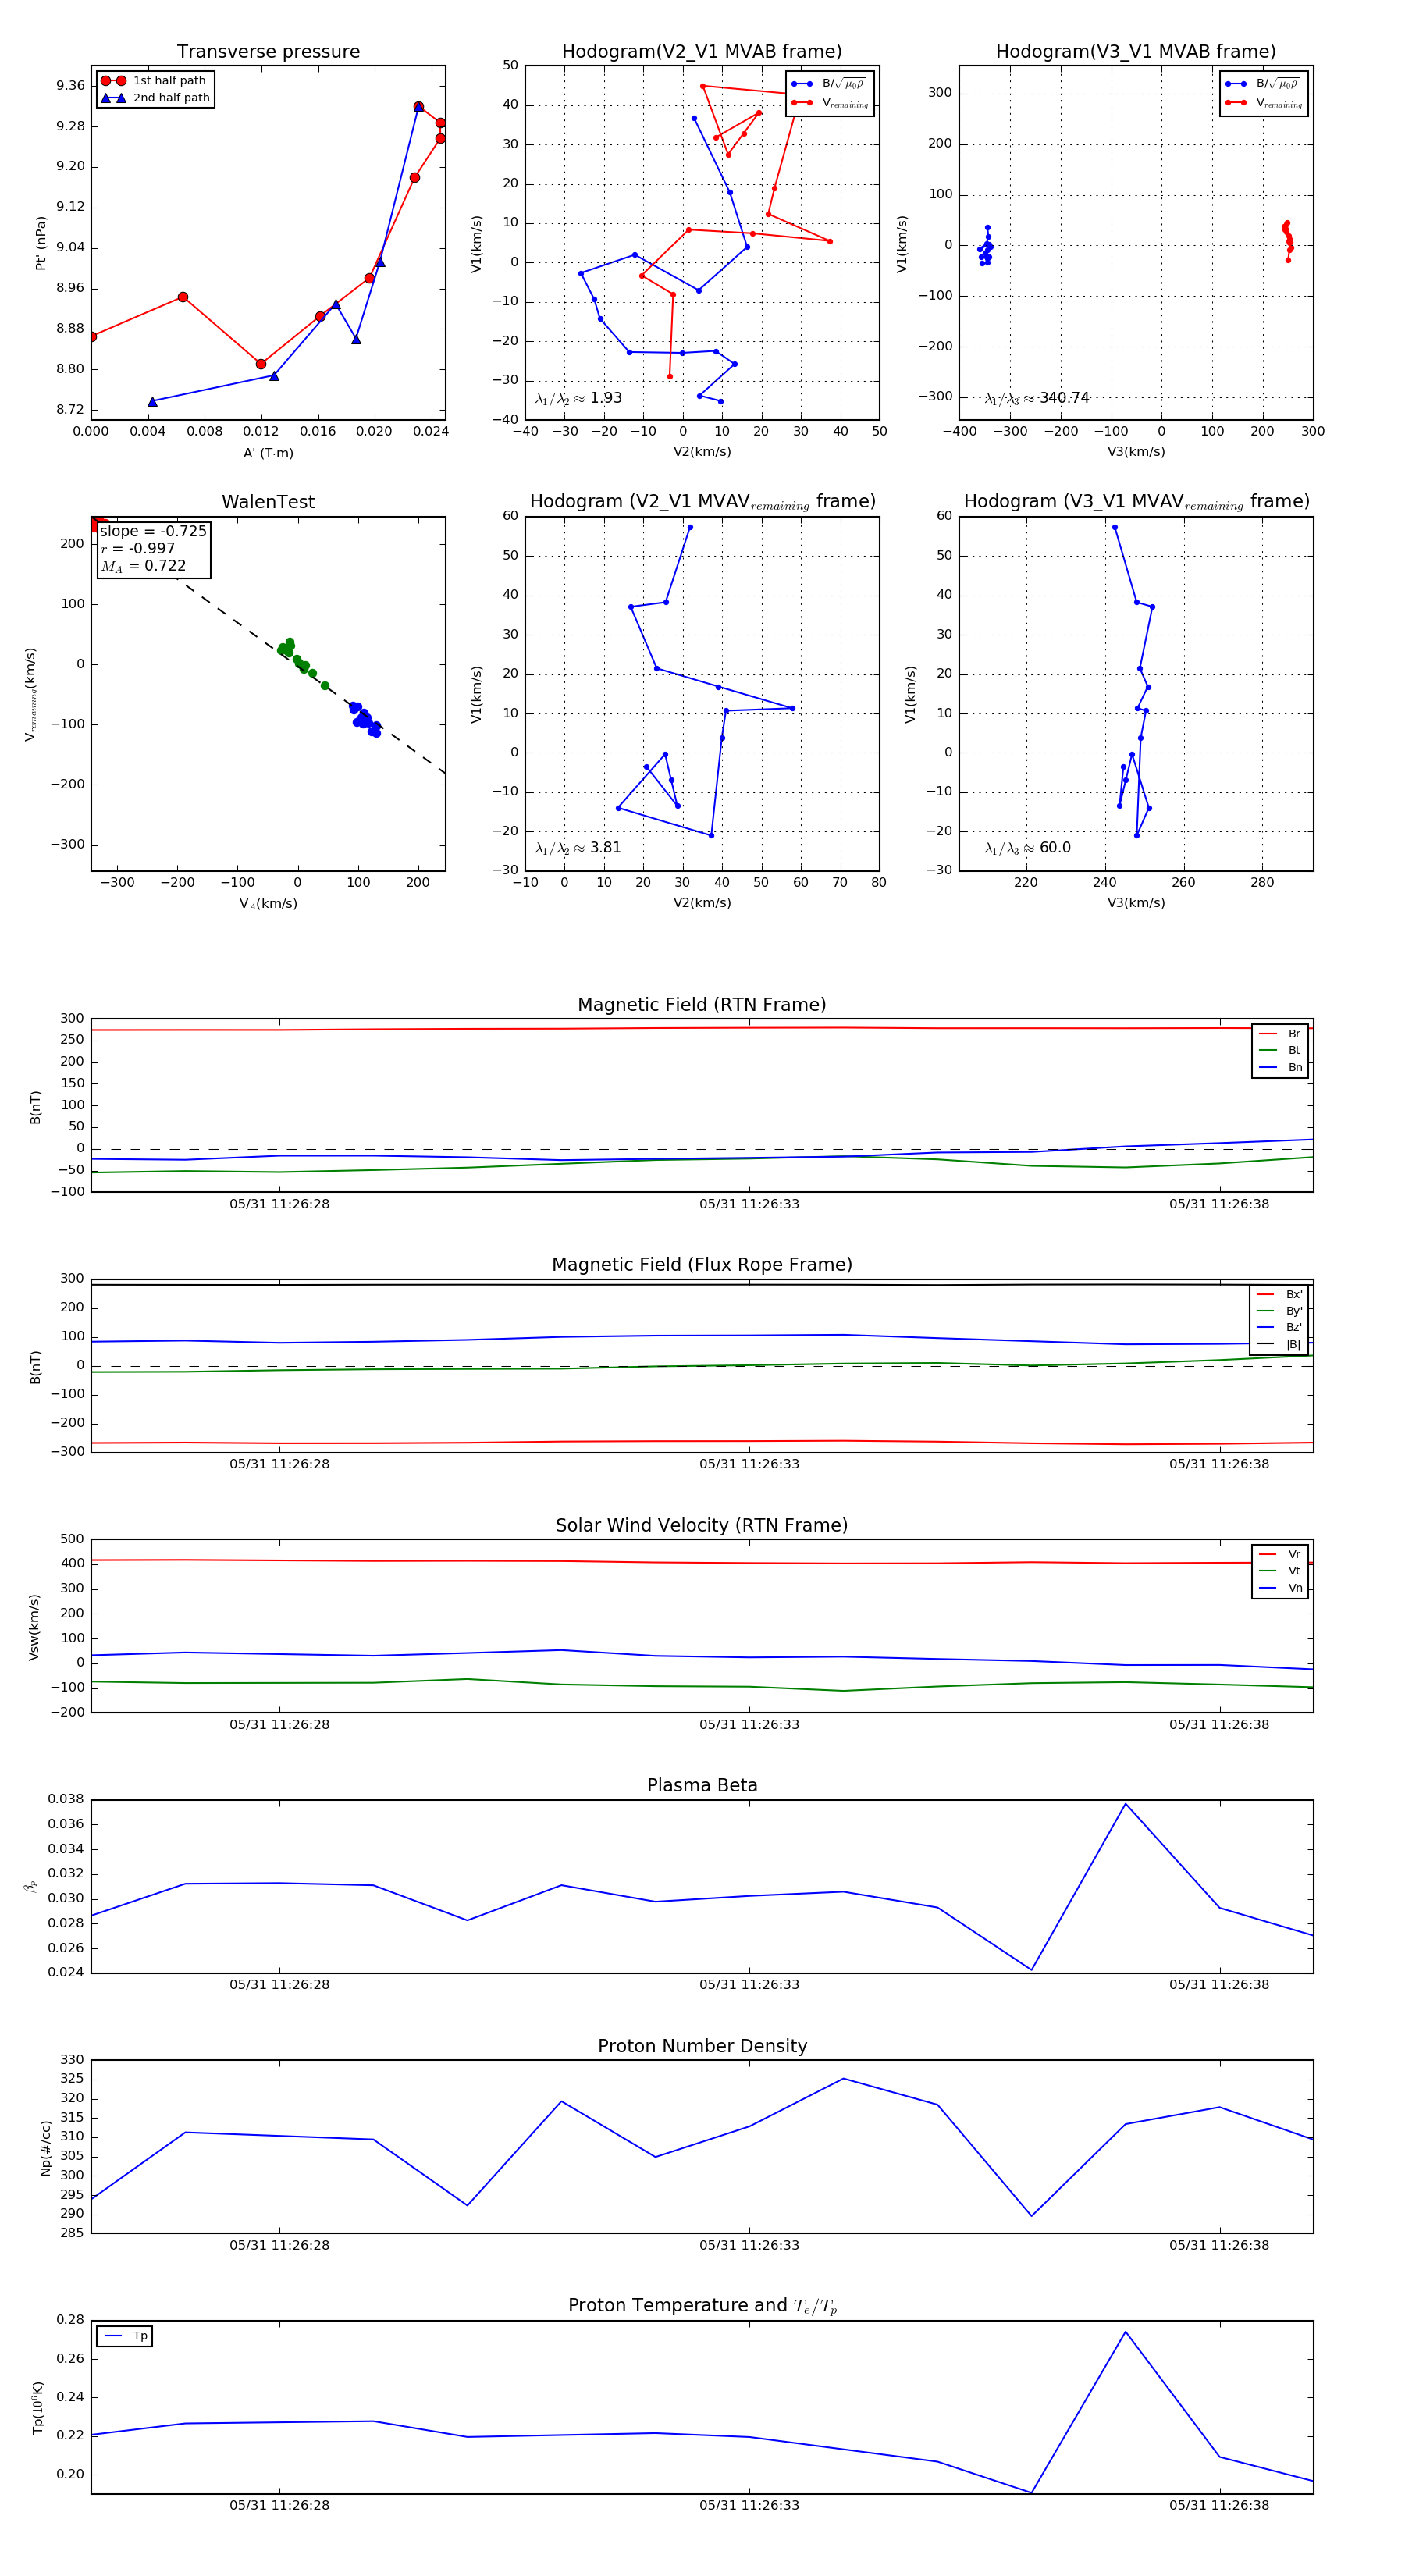Click the "Plasma Beta" plot title
Screen dimensions: 1405x2576
[702, 1786]
